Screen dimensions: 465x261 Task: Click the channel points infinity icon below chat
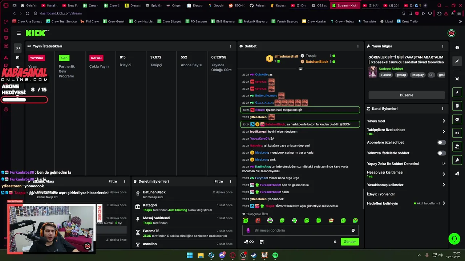249,242
